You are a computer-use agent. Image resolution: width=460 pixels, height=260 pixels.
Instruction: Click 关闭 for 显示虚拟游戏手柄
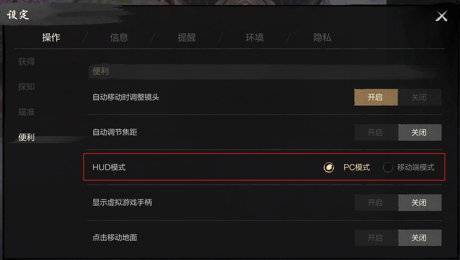click(420, 203)
